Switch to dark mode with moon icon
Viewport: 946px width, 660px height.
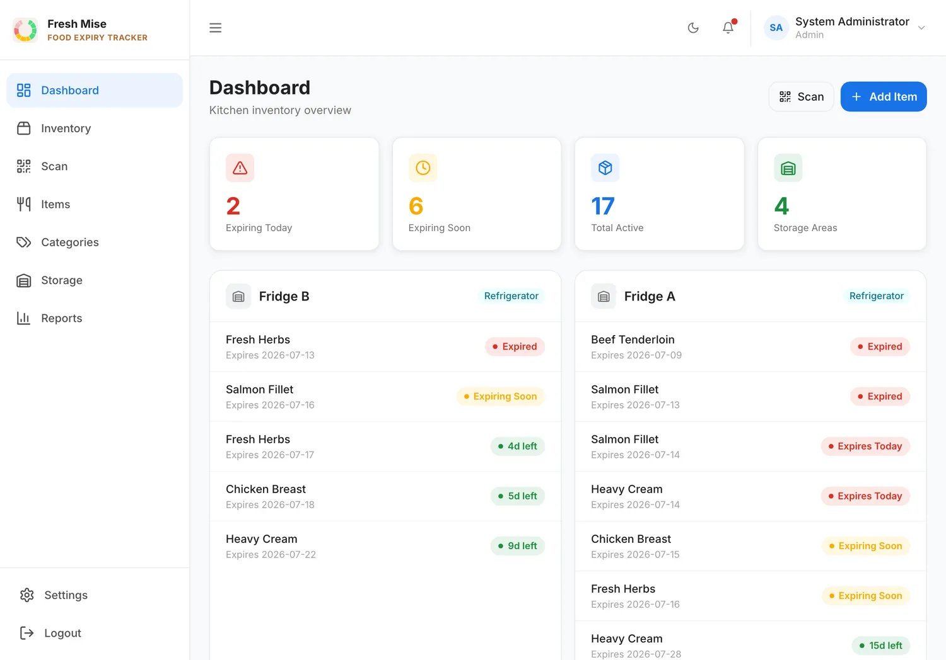click(x=693, y=28)
